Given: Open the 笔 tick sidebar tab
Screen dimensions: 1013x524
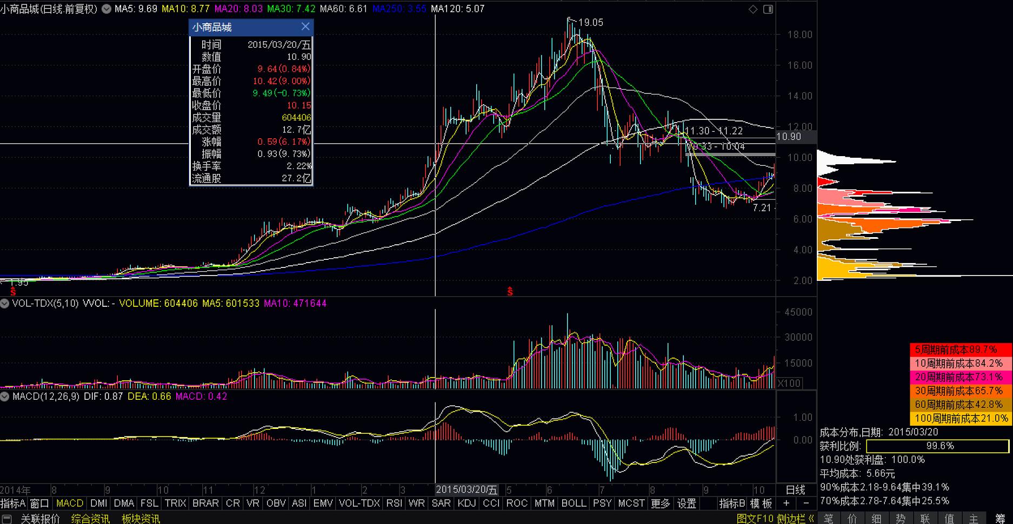Looking at the screenshot, I should [x=828, y=519].
